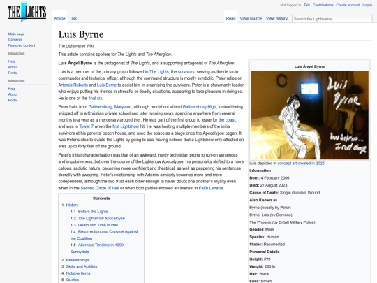377x283 pixels.
Task: Jump to The Lightshow Apocalypse section
Action: coord(101,218)
